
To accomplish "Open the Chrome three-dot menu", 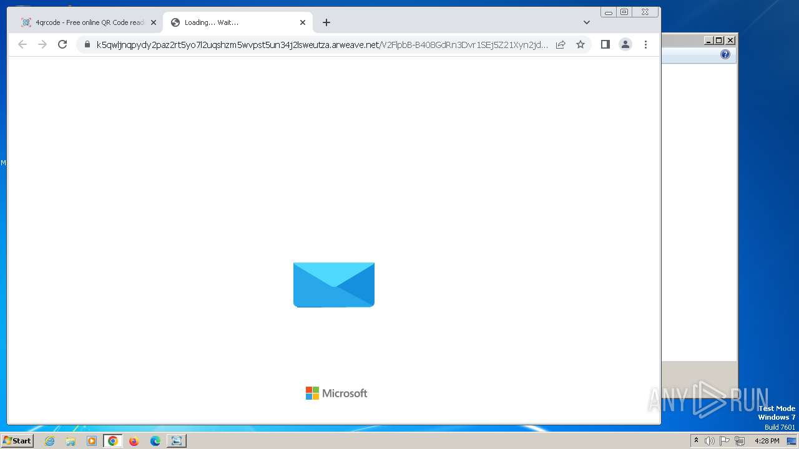I will click(645, 44).
